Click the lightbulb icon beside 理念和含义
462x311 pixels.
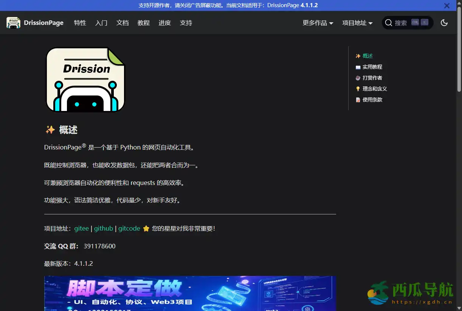[x=358, y=89]
